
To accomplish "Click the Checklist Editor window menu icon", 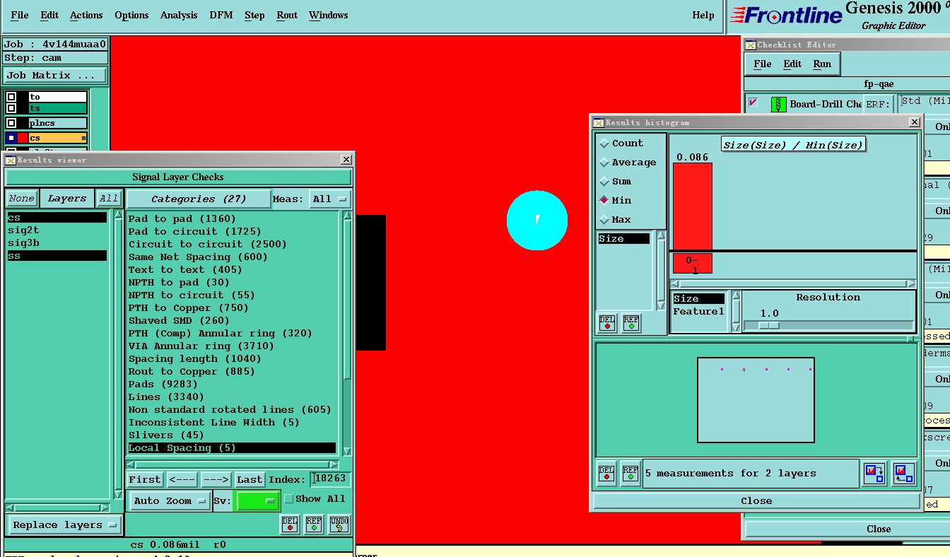I will pyautogui.click(x=751, y=45).
